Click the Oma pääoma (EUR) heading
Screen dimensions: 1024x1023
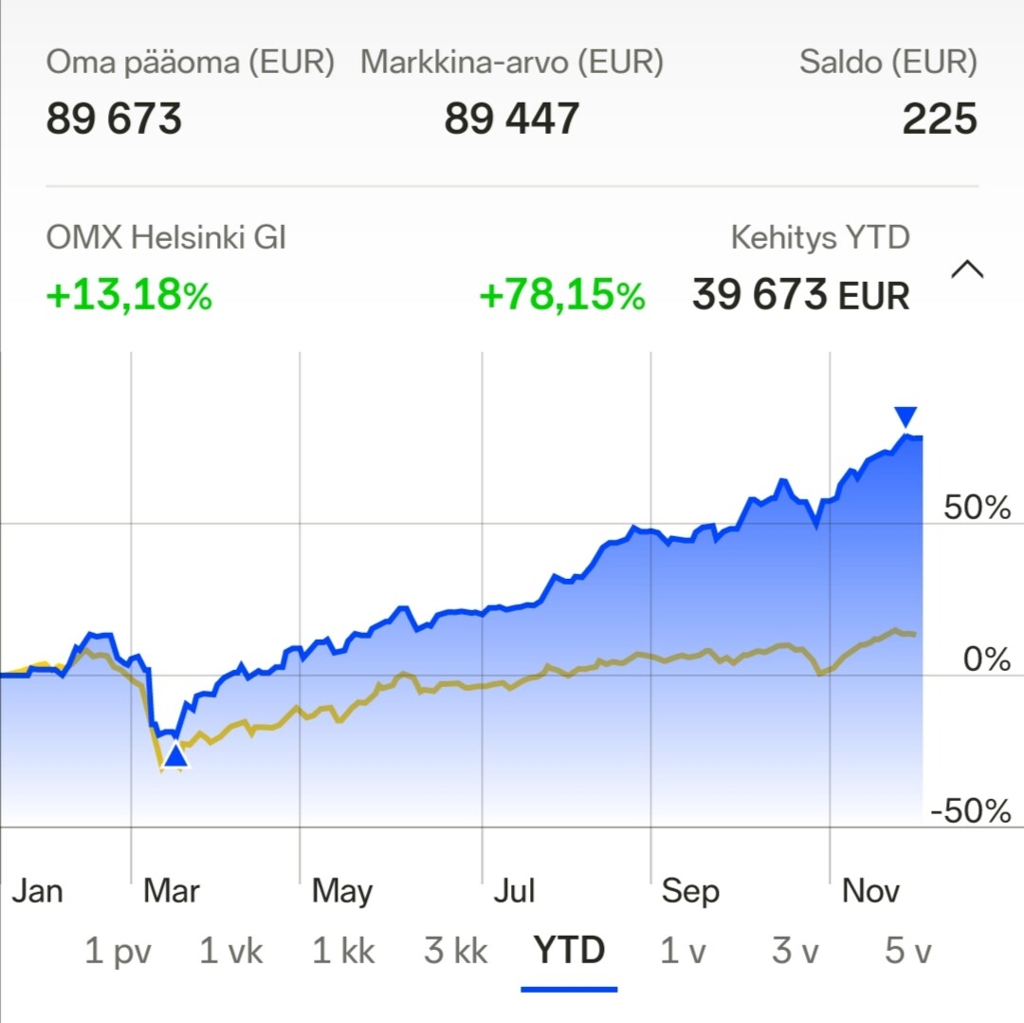pyautogui.click(x=191, y=63)
